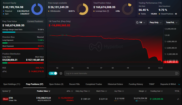Sort by Position Value column icon
This screenshot has height=105, width=182.
49,91
